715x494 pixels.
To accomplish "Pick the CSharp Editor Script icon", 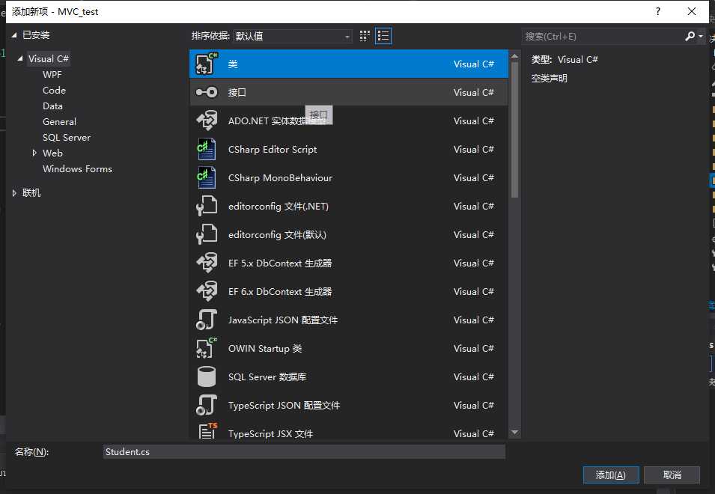I will [x=207, y=150].
